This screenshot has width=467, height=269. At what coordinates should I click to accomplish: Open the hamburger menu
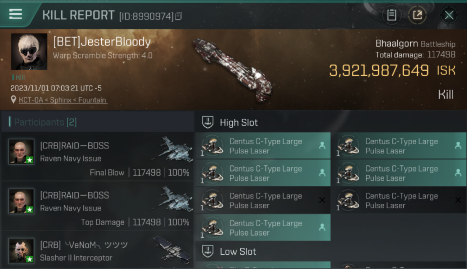[15, 14]
